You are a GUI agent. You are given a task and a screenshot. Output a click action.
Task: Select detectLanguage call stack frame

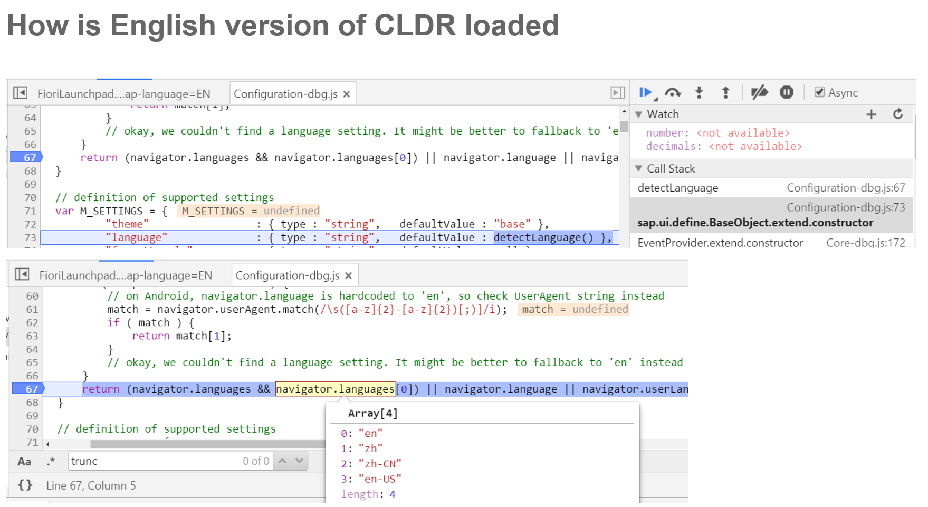(772, 188)
